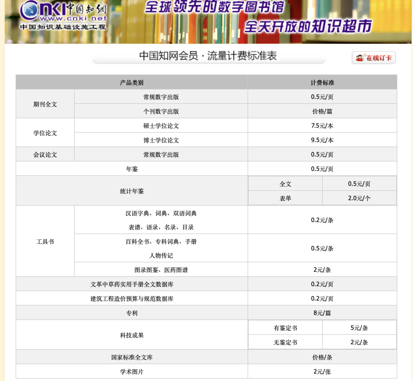Select the 年鉴 row label

click(x=132, y=169)
